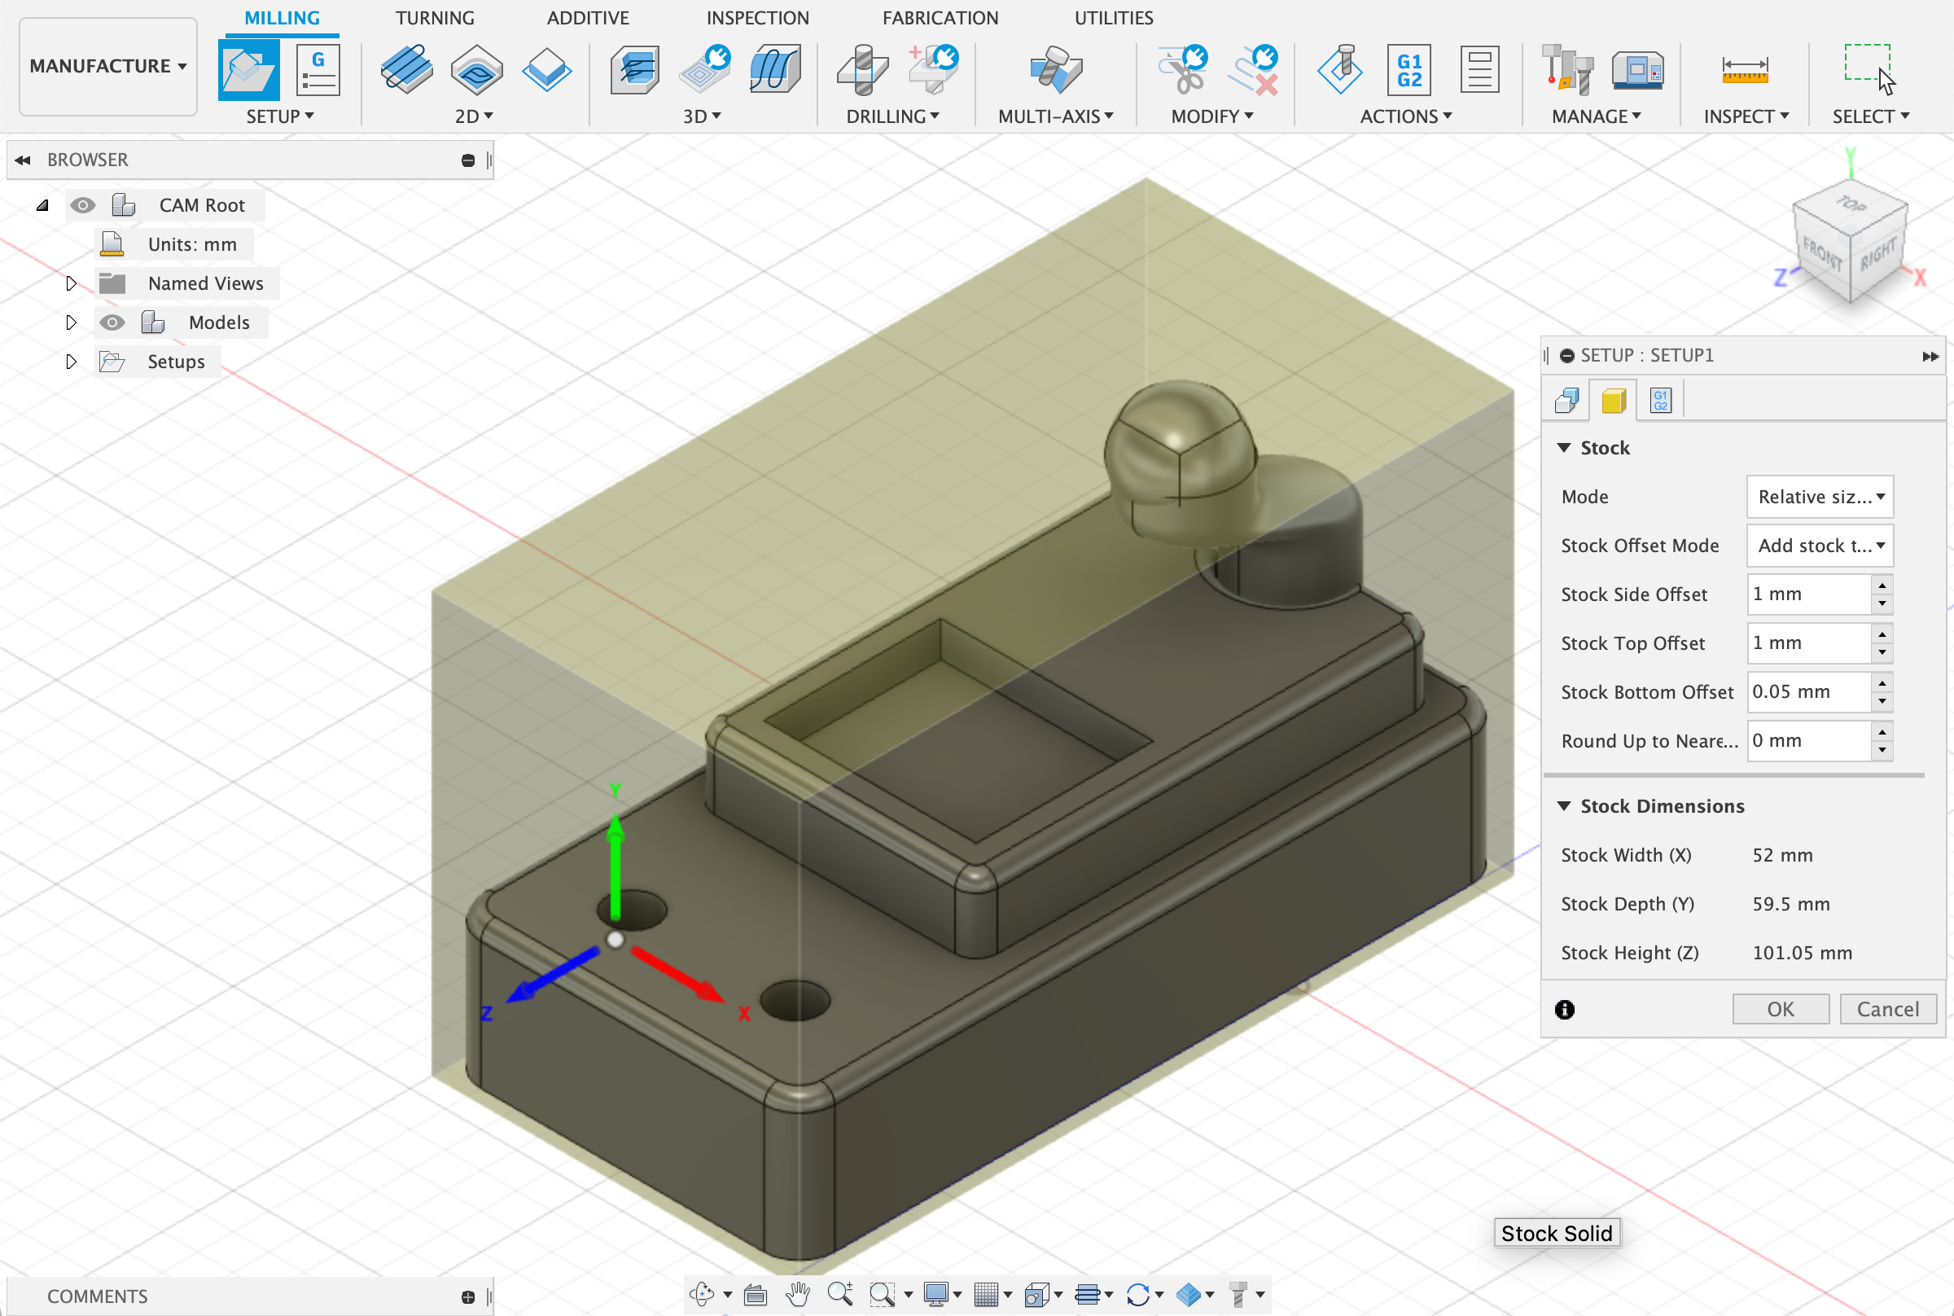Click the Drill operation icon
Screen dimensions: 1954x1316
tap(862, 70)
